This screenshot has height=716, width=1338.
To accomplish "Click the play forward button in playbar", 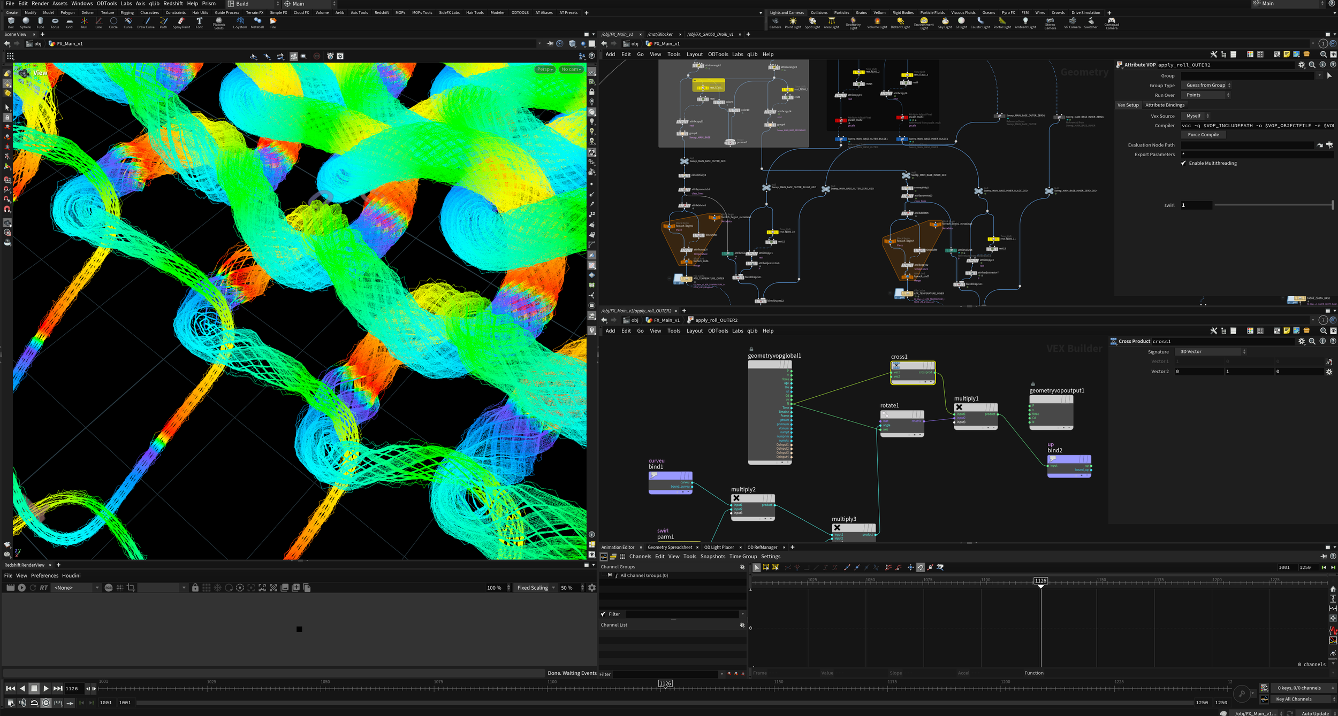I will [45, 688].
